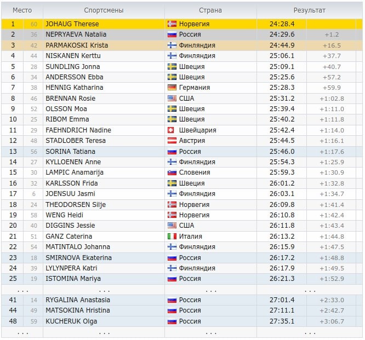Open athlete name KARLSSON Frida
365x340 pixels.
click(72, 183)
